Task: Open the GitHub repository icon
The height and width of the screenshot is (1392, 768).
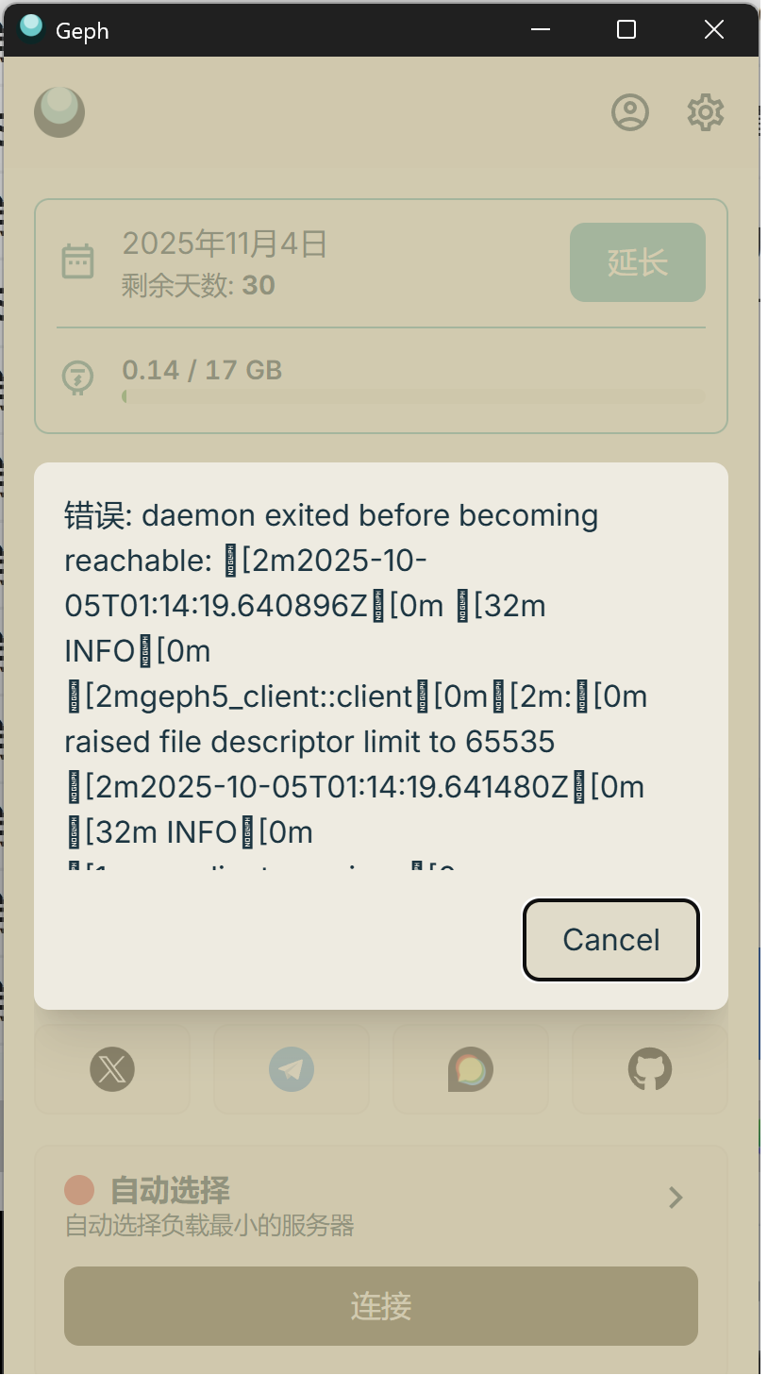Action: (x=650, y=1069)
